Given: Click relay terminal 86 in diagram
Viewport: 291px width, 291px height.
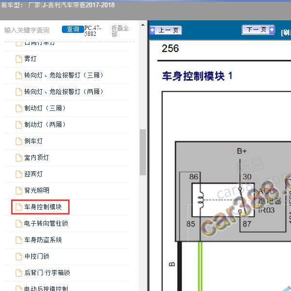Looking at the screenshot, I should click(193, 177).
